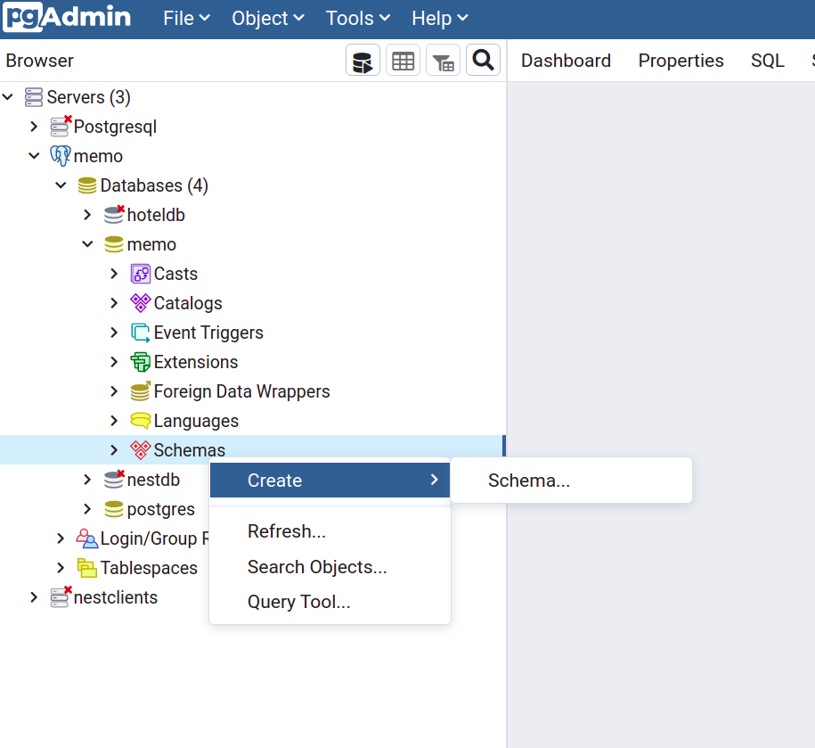Screen dimensions: 815x748
Task: Expand the Catalogs tree node
Action: (114, 303)
